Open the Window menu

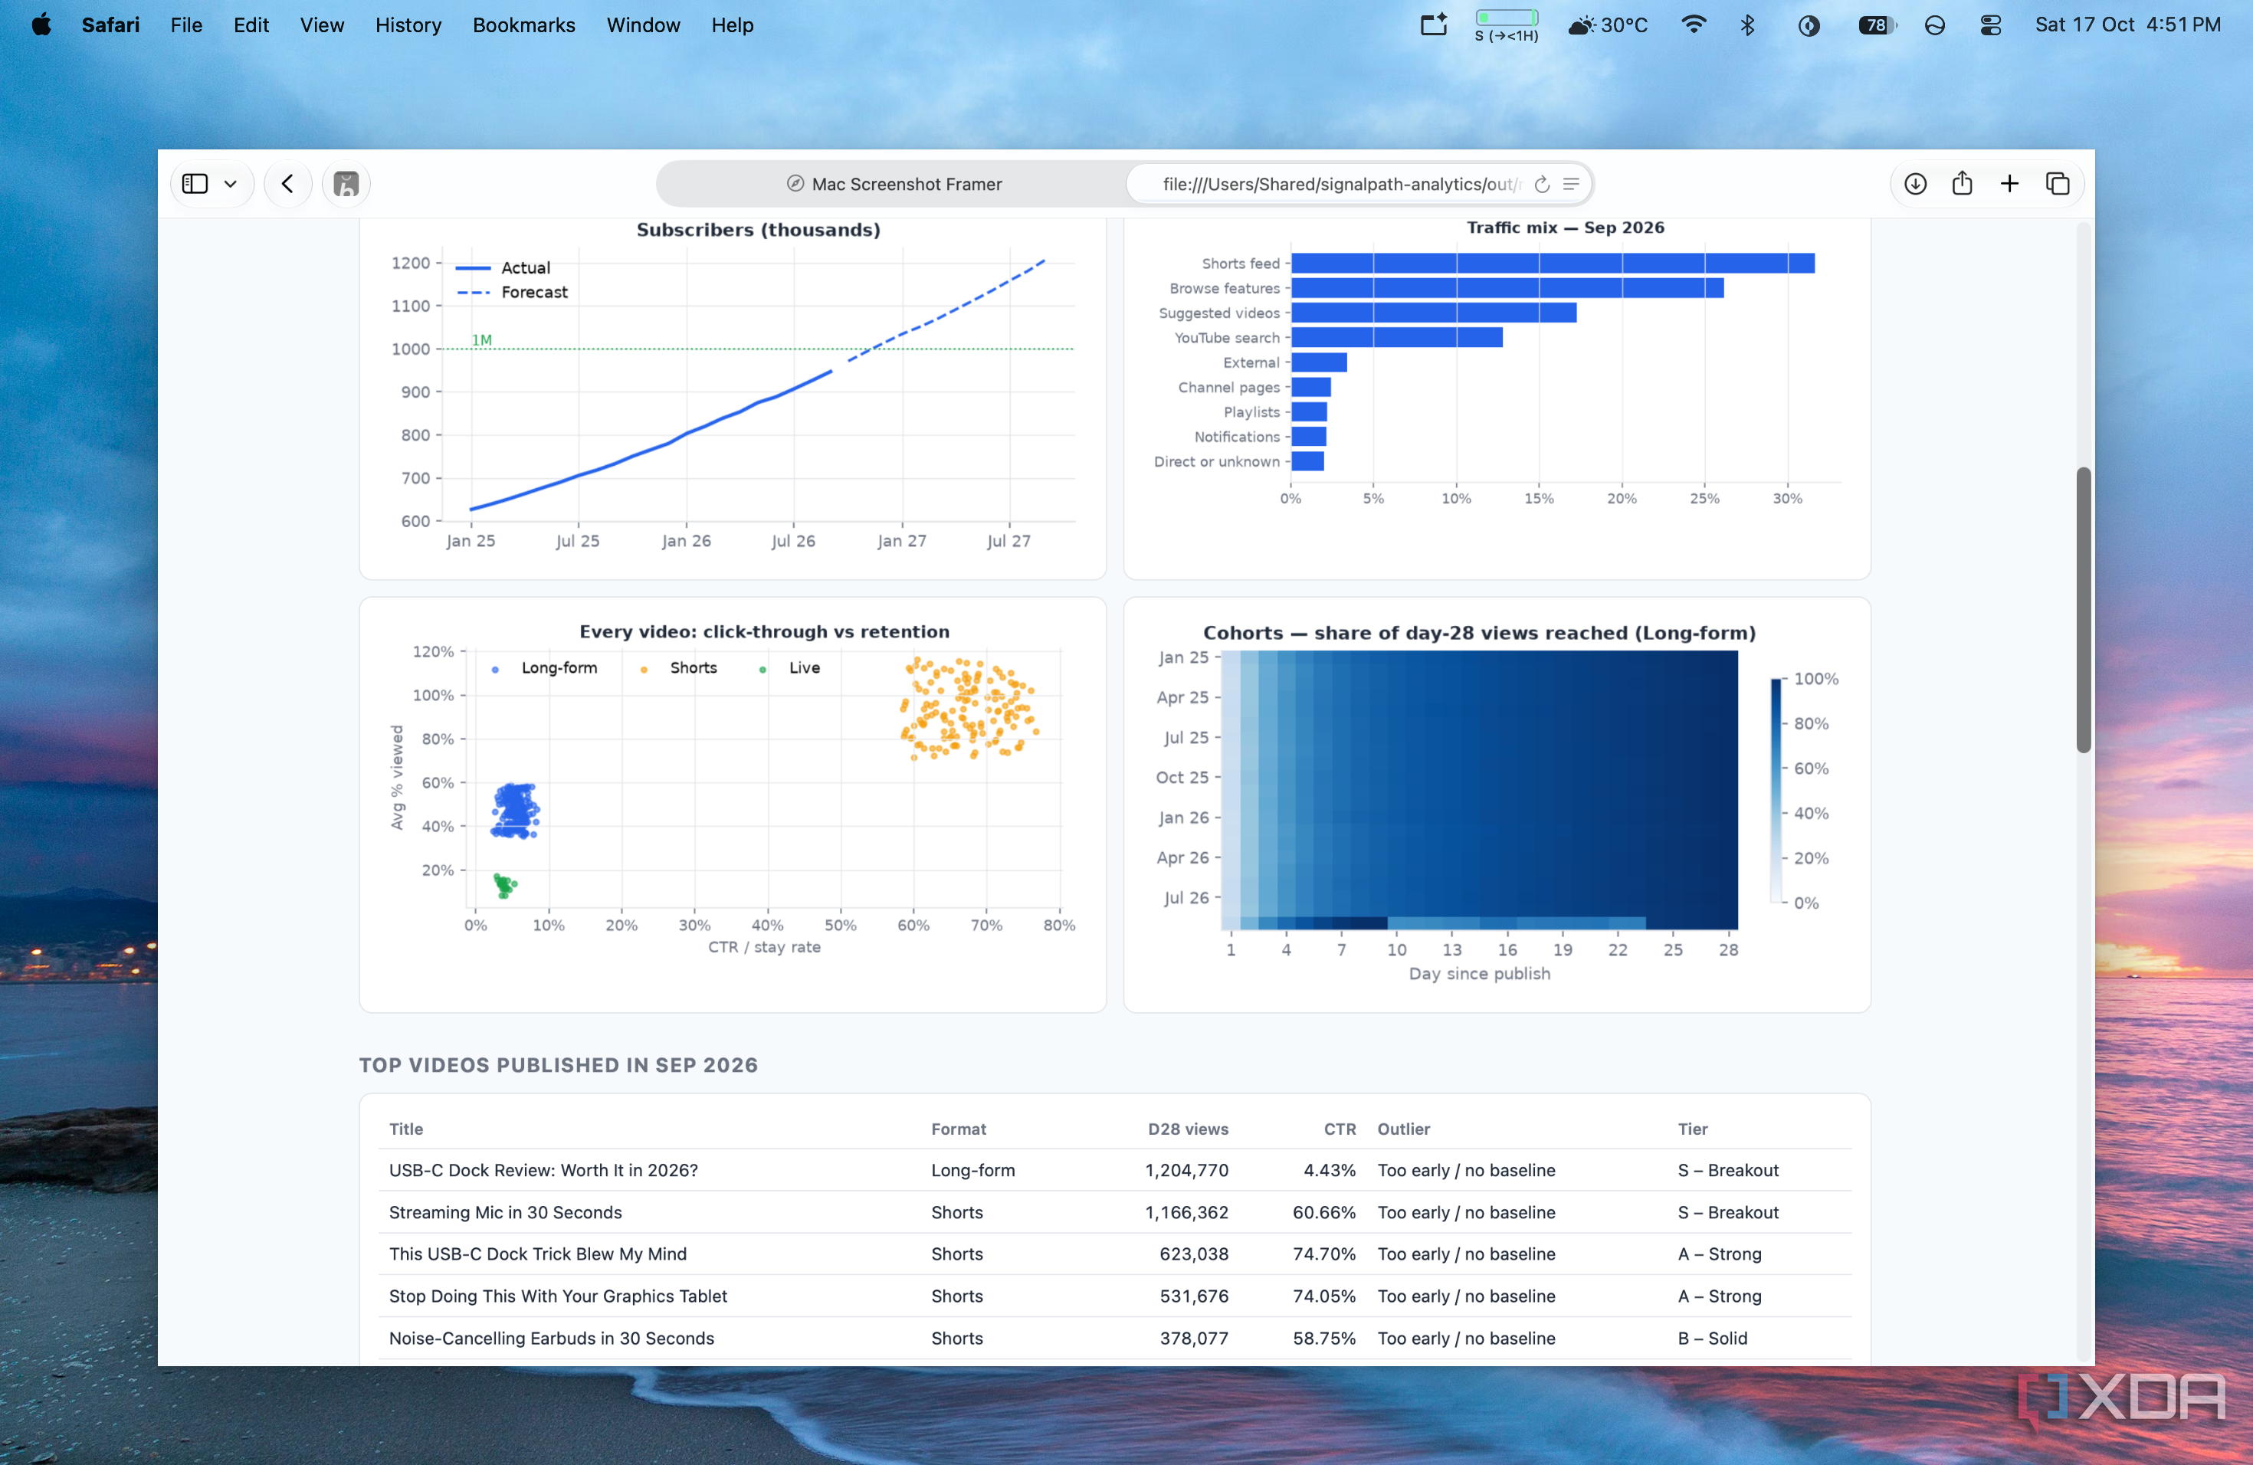pos(643,25)
